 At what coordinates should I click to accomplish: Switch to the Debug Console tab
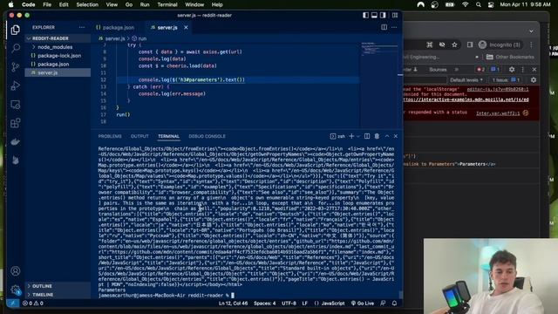coord(208,136)
